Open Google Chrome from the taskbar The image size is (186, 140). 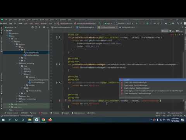click(43, 120)
